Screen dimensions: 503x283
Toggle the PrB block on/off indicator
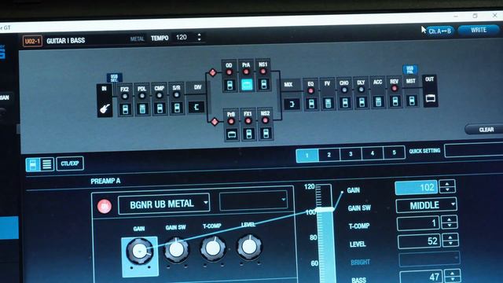tap(231, 121)
